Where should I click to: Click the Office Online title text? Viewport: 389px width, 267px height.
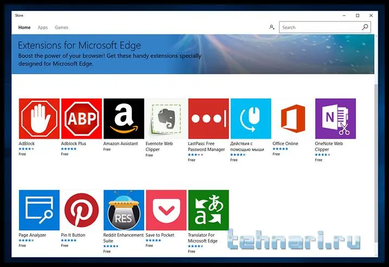[286, 144]
